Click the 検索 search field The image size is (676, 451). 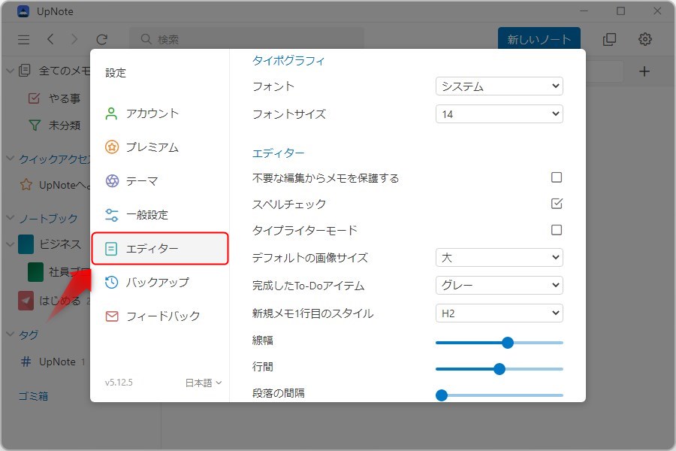[246, 39]
